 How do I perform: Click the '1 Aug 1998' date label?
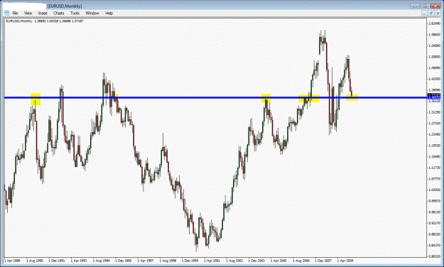click(168, 261)
